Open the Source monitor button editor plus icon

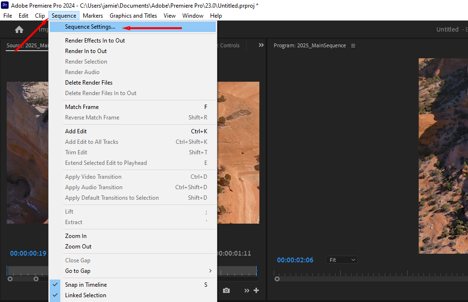click(256, 291)
